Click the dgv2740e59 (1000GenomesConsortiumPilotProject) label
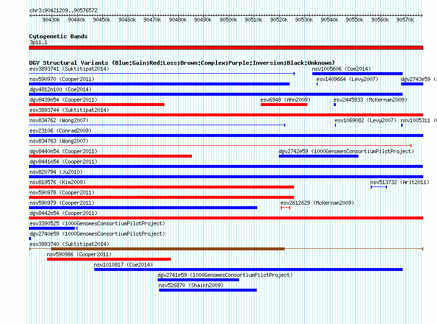 (97, 234)
